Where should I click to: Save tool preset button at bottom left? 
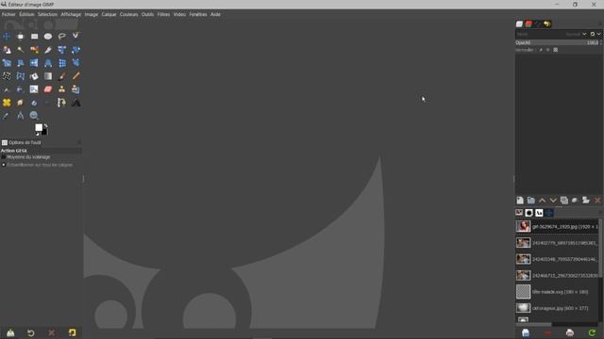(10, 332)
